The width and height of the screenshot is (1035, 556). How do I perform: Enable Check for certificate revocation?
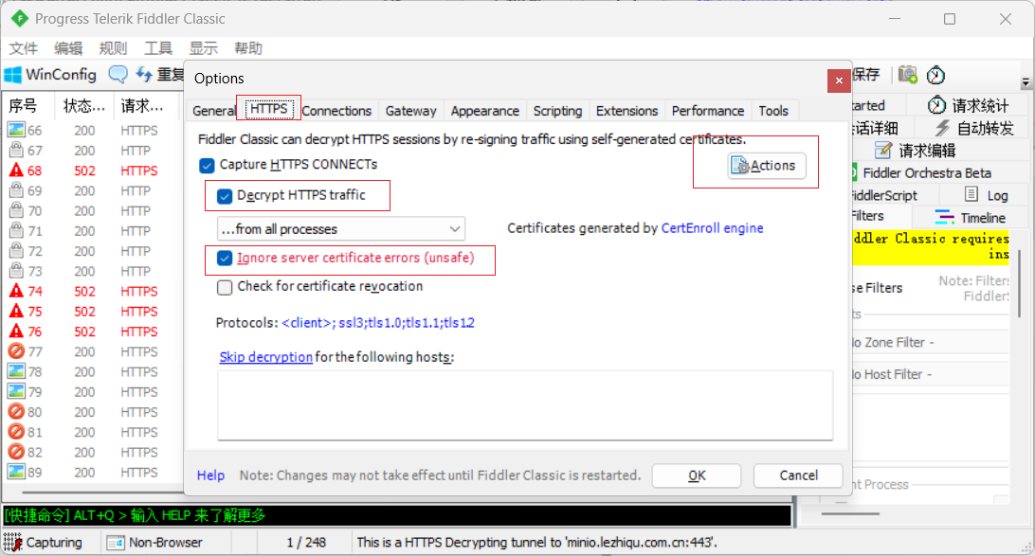pos(225,287)
